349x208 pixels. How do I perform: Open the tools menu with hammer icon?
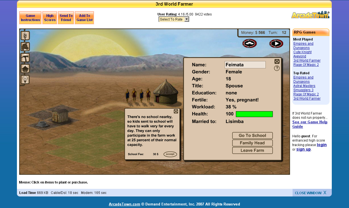point(25,57)
